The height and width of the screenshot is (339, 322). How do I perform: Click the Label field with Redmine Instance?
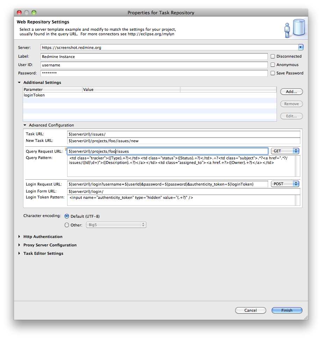click(x=154, y=56)
